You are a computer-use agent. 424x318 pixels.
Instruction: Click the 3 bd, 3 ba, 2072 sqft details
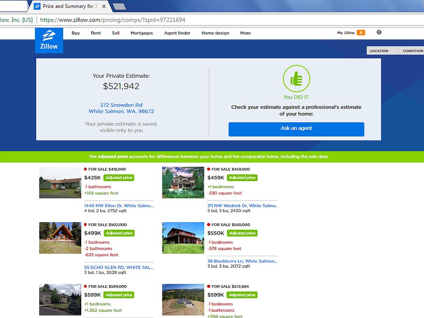tap(229, 266)
